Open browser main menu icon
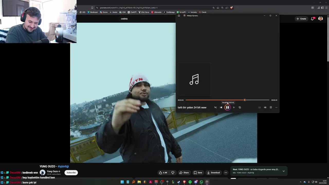 [326, 8]
